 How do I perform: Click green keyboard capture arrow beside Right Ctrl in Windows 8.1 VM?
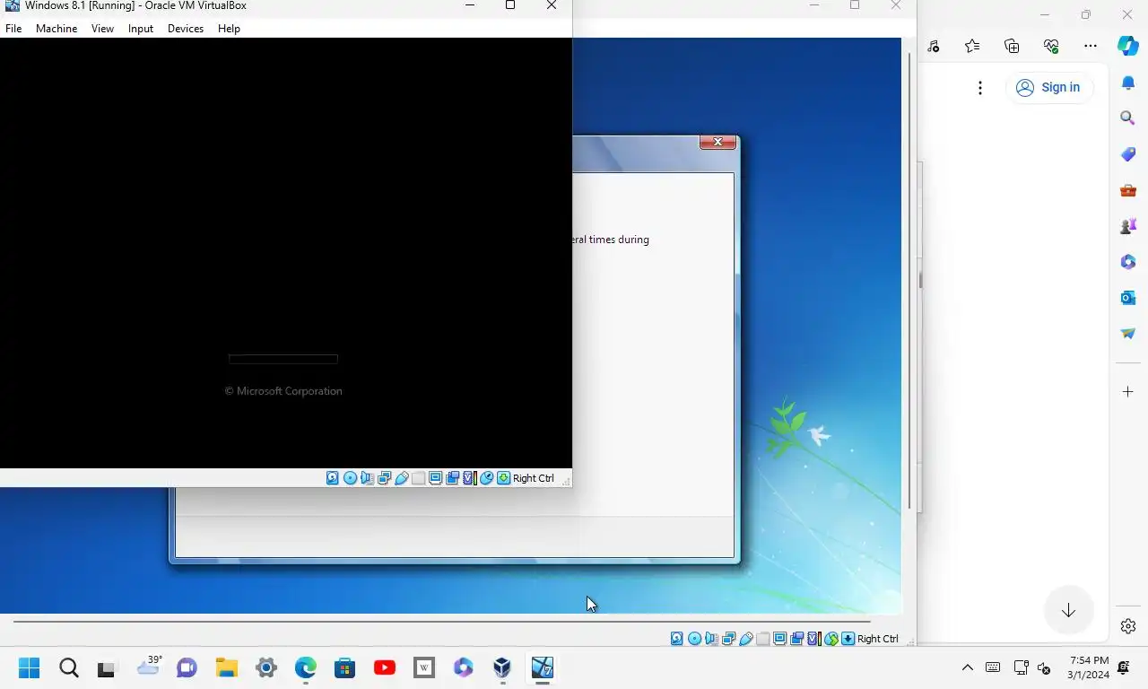(504, 478)
